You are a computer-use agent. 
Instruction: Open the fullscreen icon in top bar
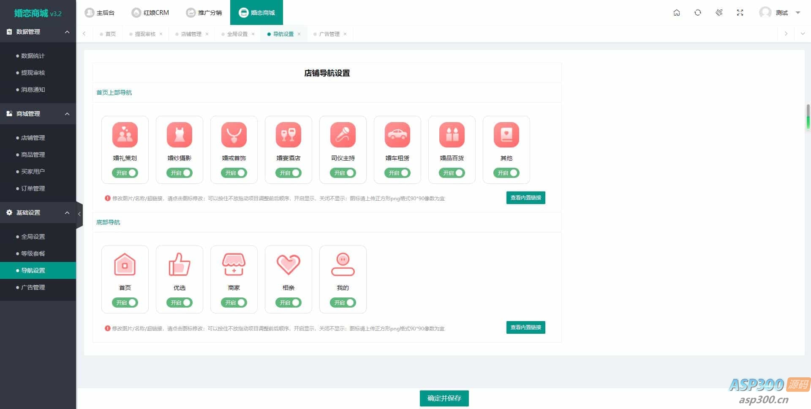click(740, 13)
